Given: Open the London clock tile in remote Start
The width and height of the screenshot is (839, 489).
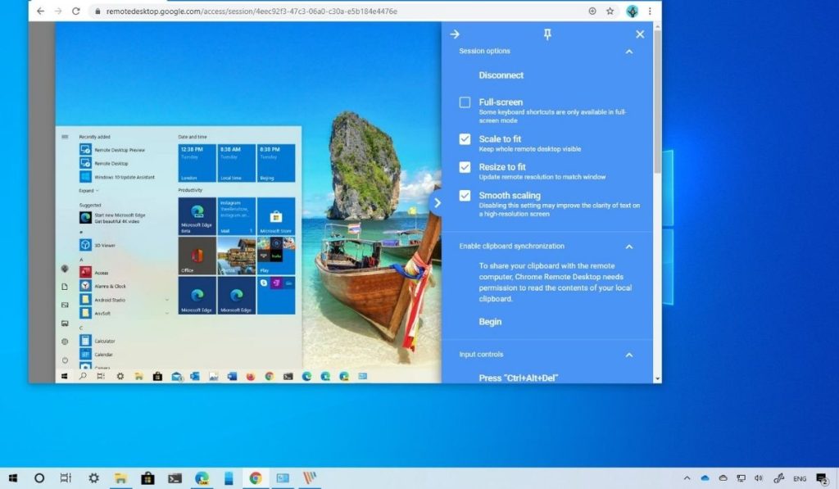Looking at the screenshot, I should point(197,163).
